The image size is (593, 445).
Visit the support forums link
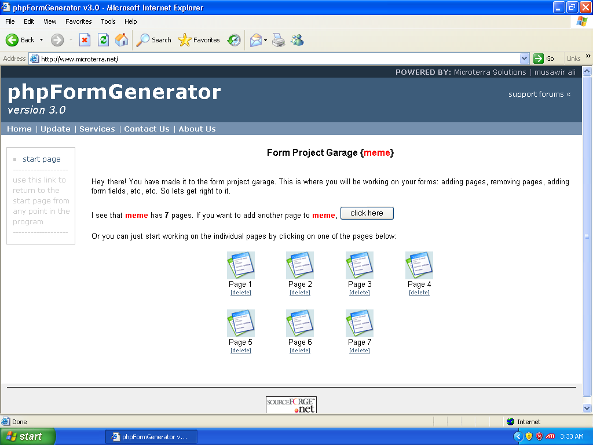click(540, 94)
